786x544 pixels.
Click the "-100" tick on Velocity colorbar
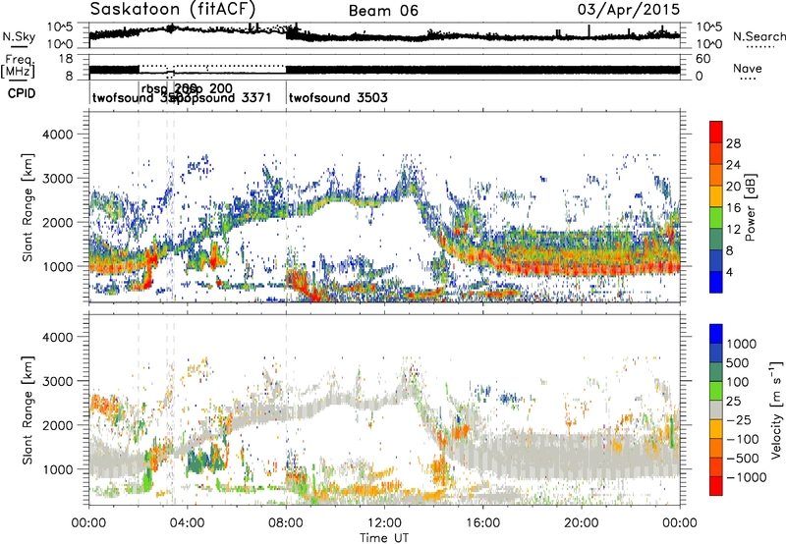[x=743, y=439]
